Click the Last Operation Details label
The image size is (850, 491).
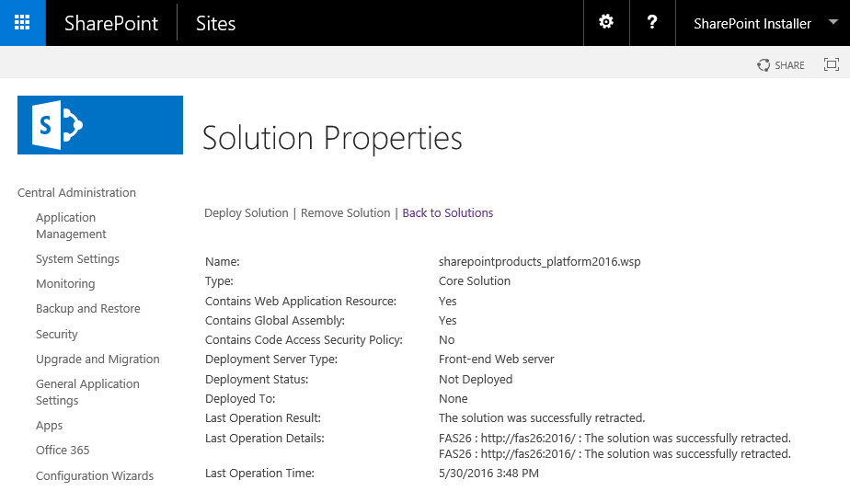tap(265, 438)
